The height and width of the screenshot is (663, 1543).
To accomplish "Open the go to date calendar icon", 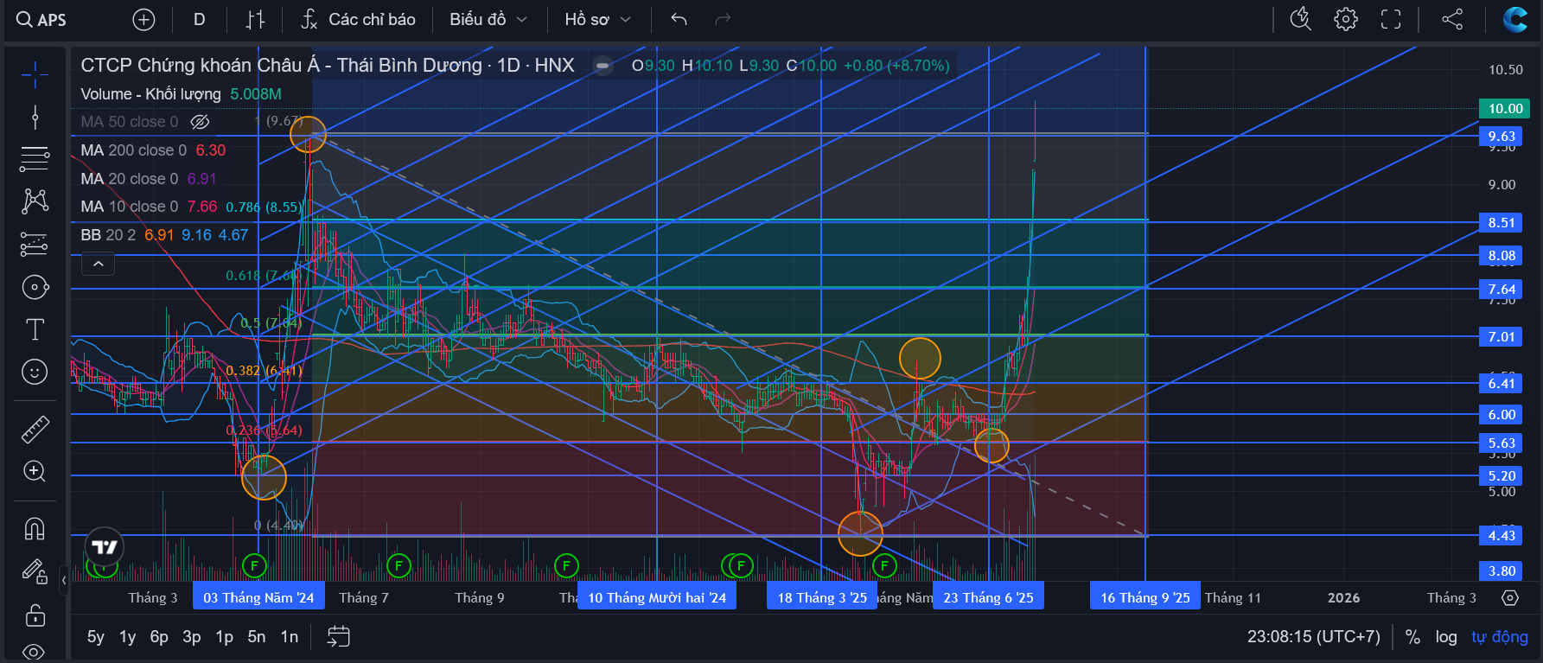I will click(x=339, y=637).
